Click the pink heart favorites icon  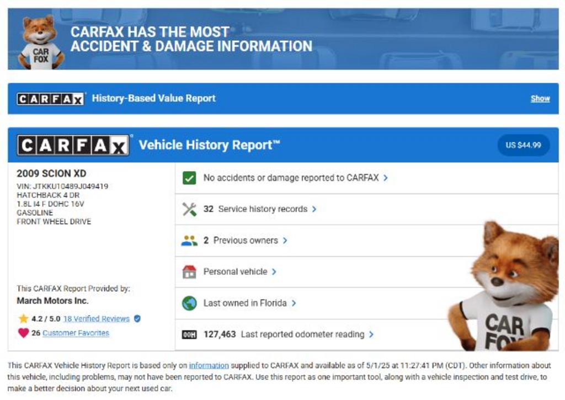click(x=23, y=333)
